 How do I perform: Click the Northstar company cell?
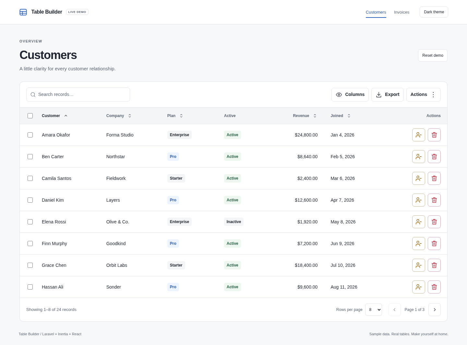115,157
